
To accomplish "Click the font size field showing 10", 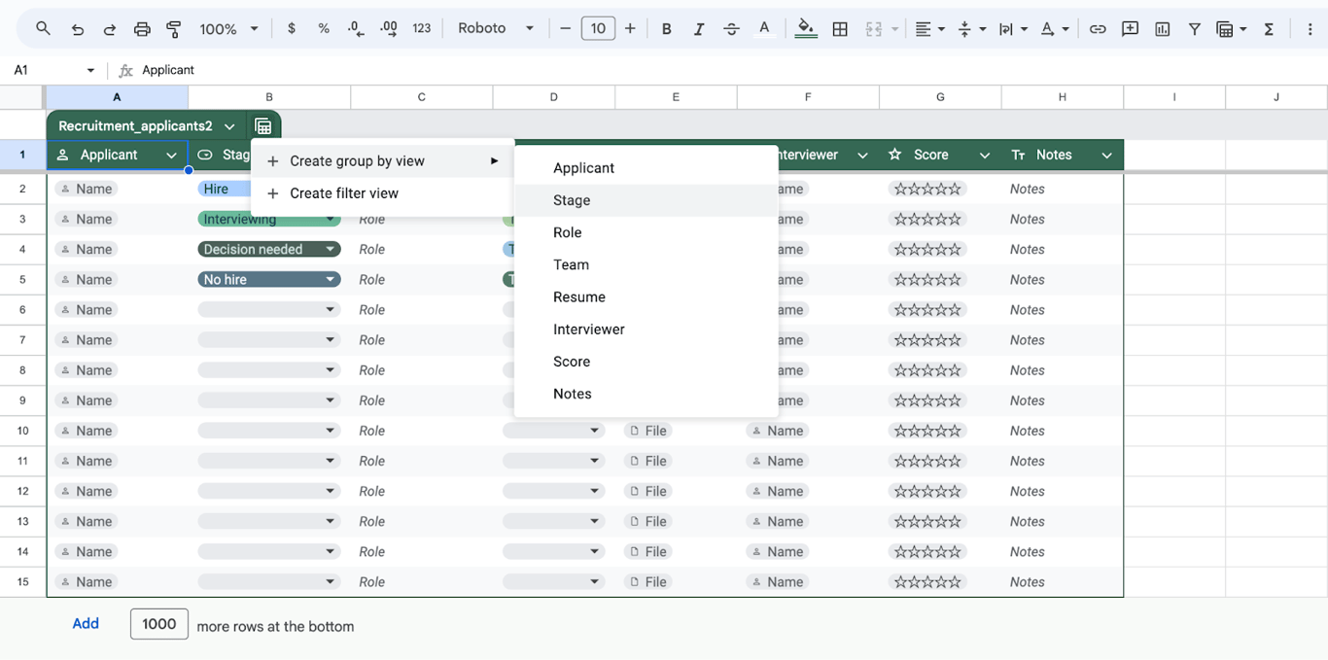I will pyautogui.click(x=598, y=29).
